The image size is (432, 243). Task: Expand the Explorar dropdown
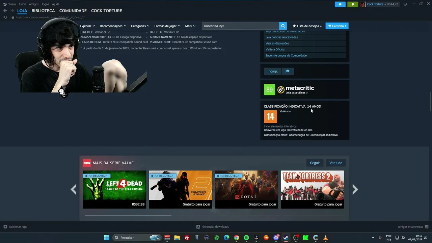pos(87,26)
